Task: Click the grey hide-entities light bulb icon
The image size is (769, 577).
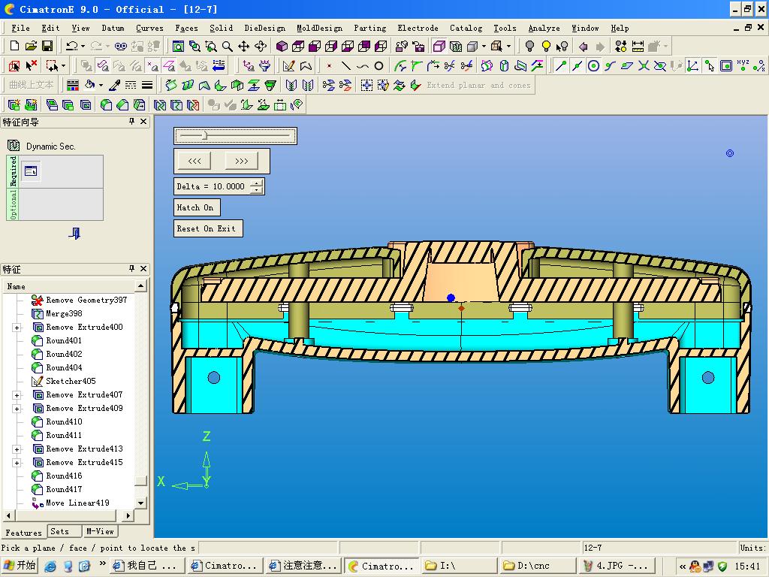Action: click(529, 46)
